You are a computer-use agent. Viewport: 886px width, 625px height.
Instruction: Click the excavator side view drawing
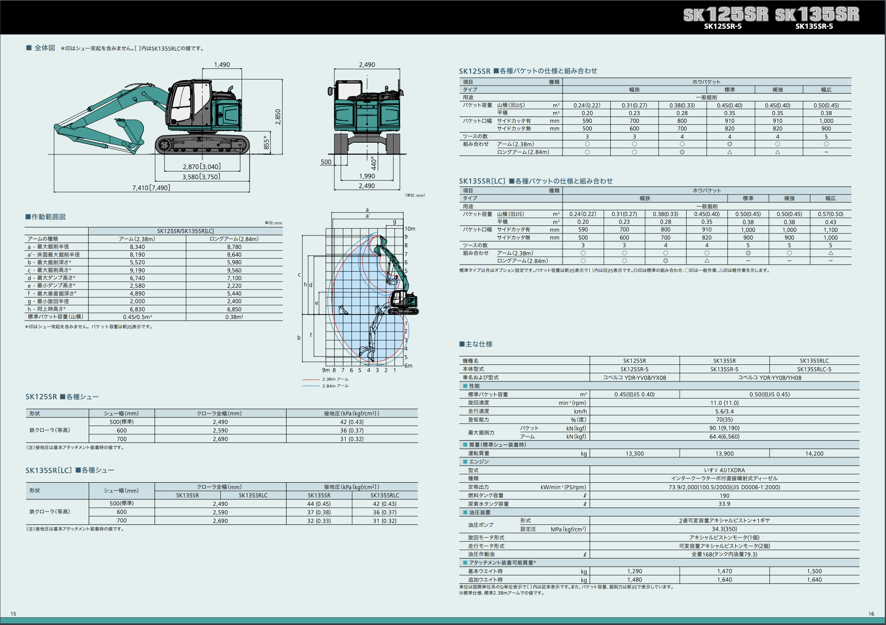pos(152,117)
